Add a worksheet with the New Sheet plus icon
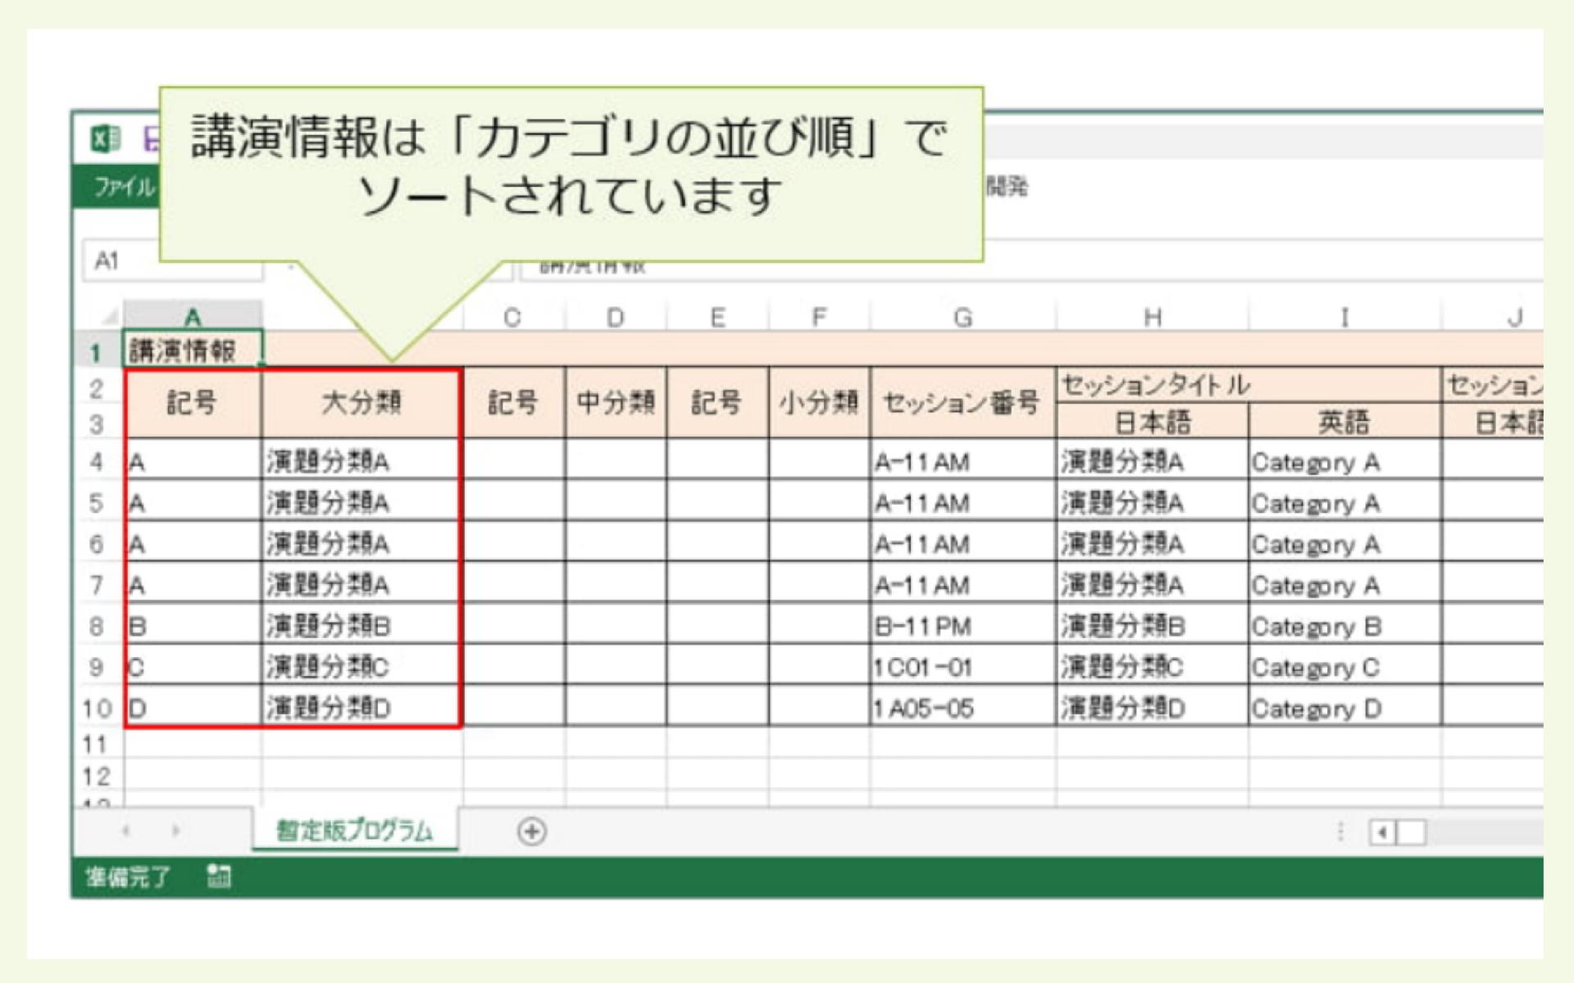 click(531, 831)
